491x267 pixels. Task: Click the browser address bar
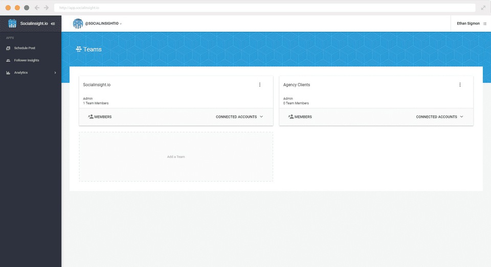pyautogui.click(x=264, y=8)
